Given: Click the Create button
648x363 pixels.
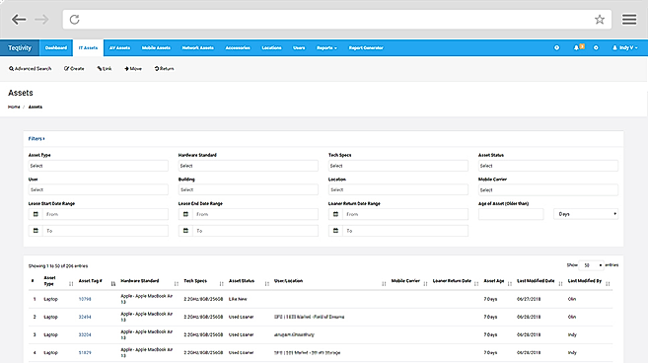Looking at the screenshot, I should click(74, 69).
